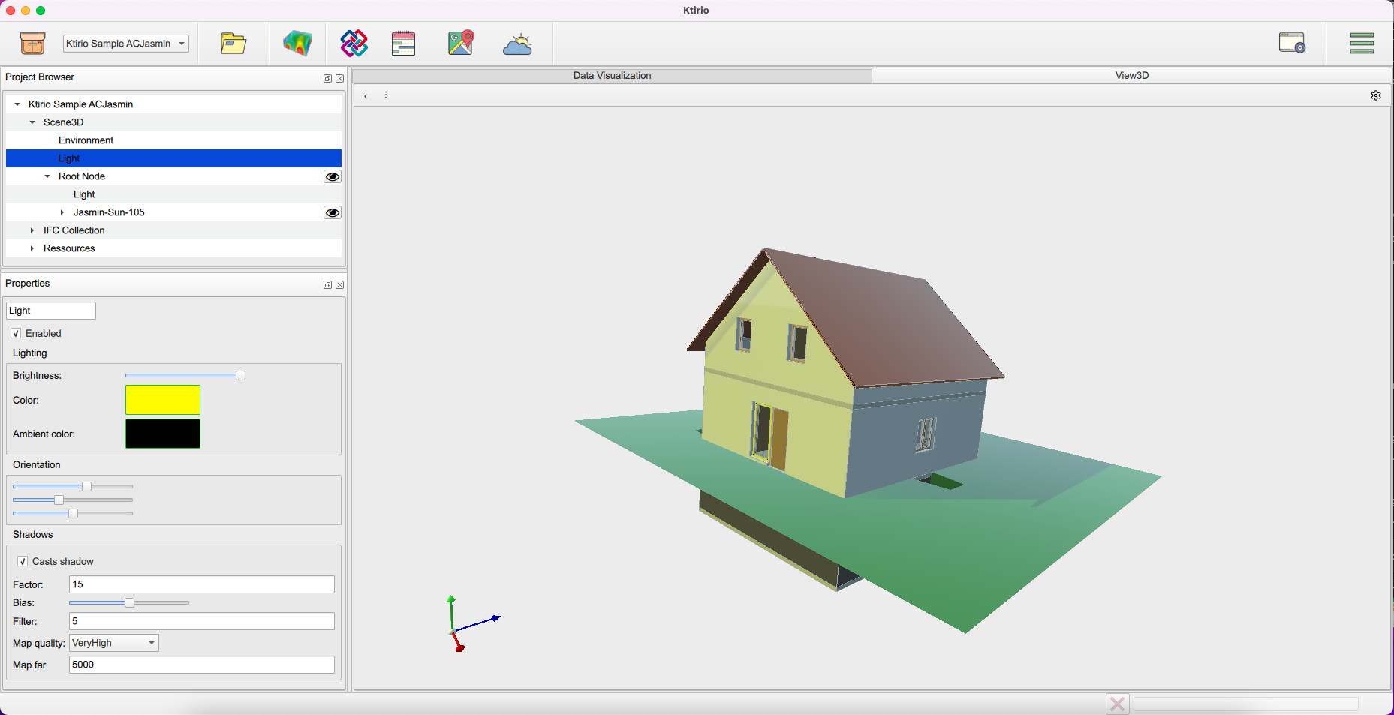Open the yellow folder icon in toolbar
This screenshot has width=1394, height=715.
233,44
